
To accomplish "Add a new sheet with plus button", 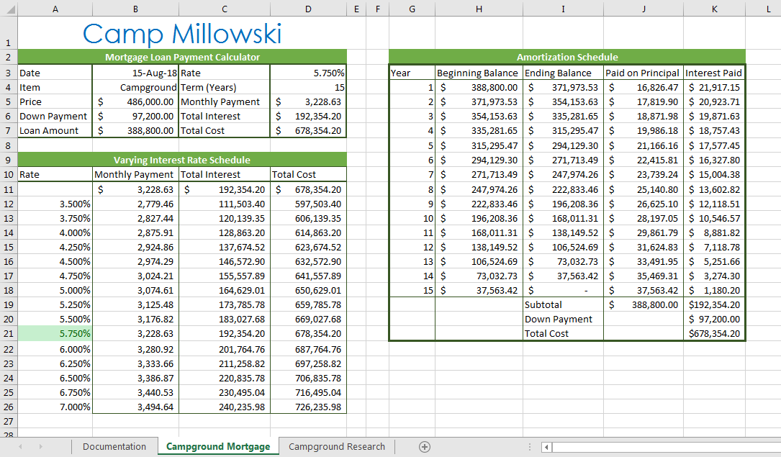I will [x=425, y=447].
